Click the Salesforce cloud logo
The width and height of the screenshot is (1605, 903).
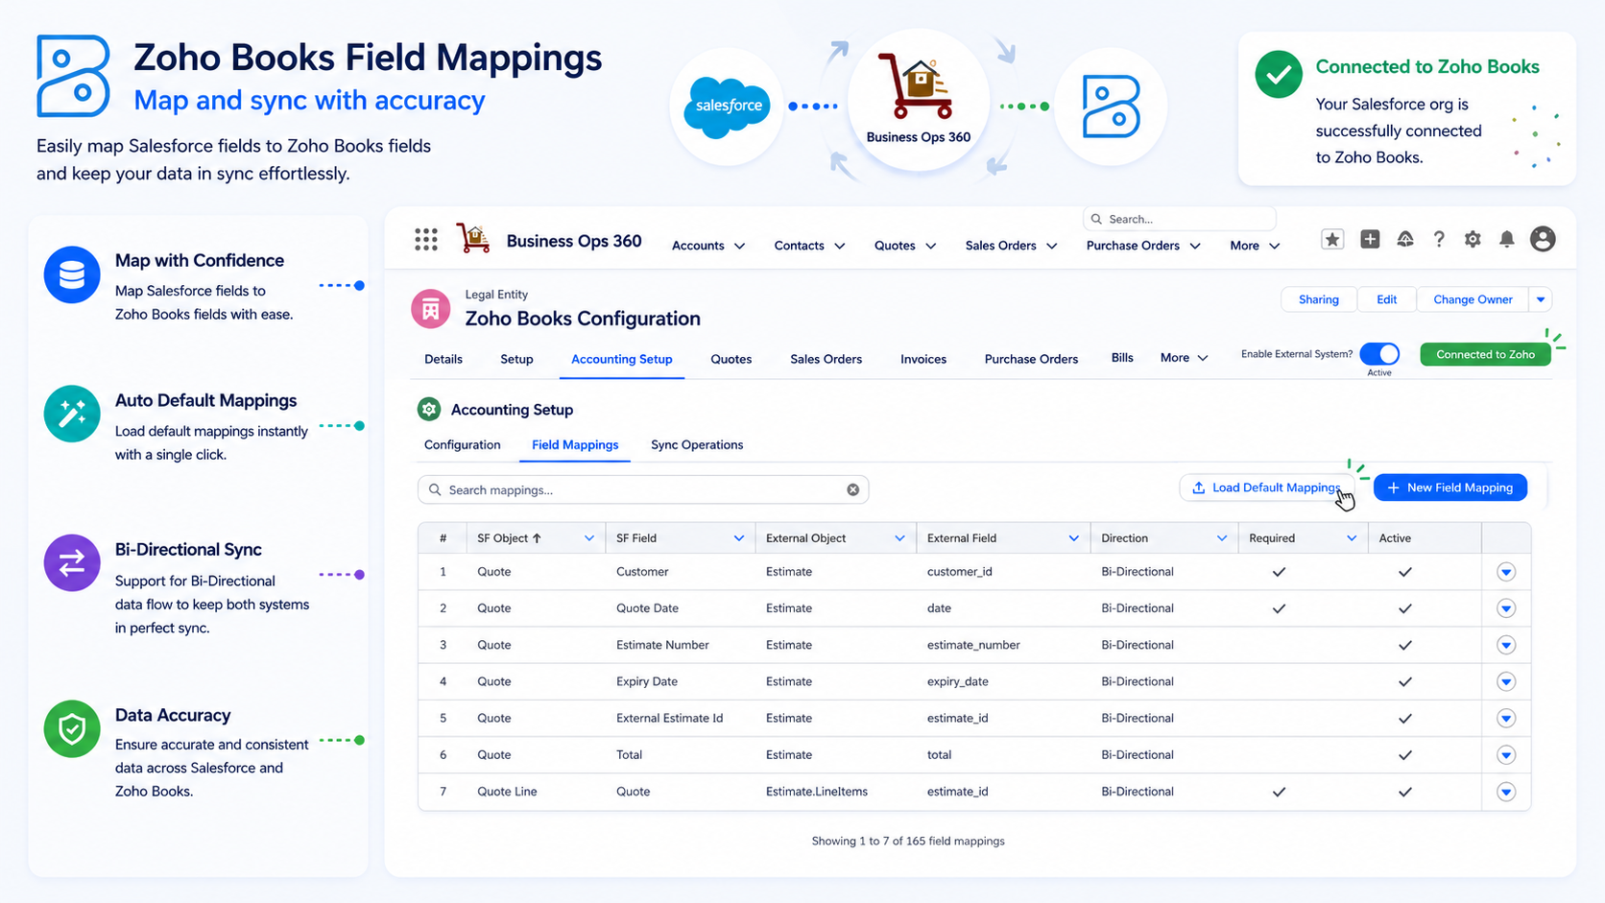[727, 107]
